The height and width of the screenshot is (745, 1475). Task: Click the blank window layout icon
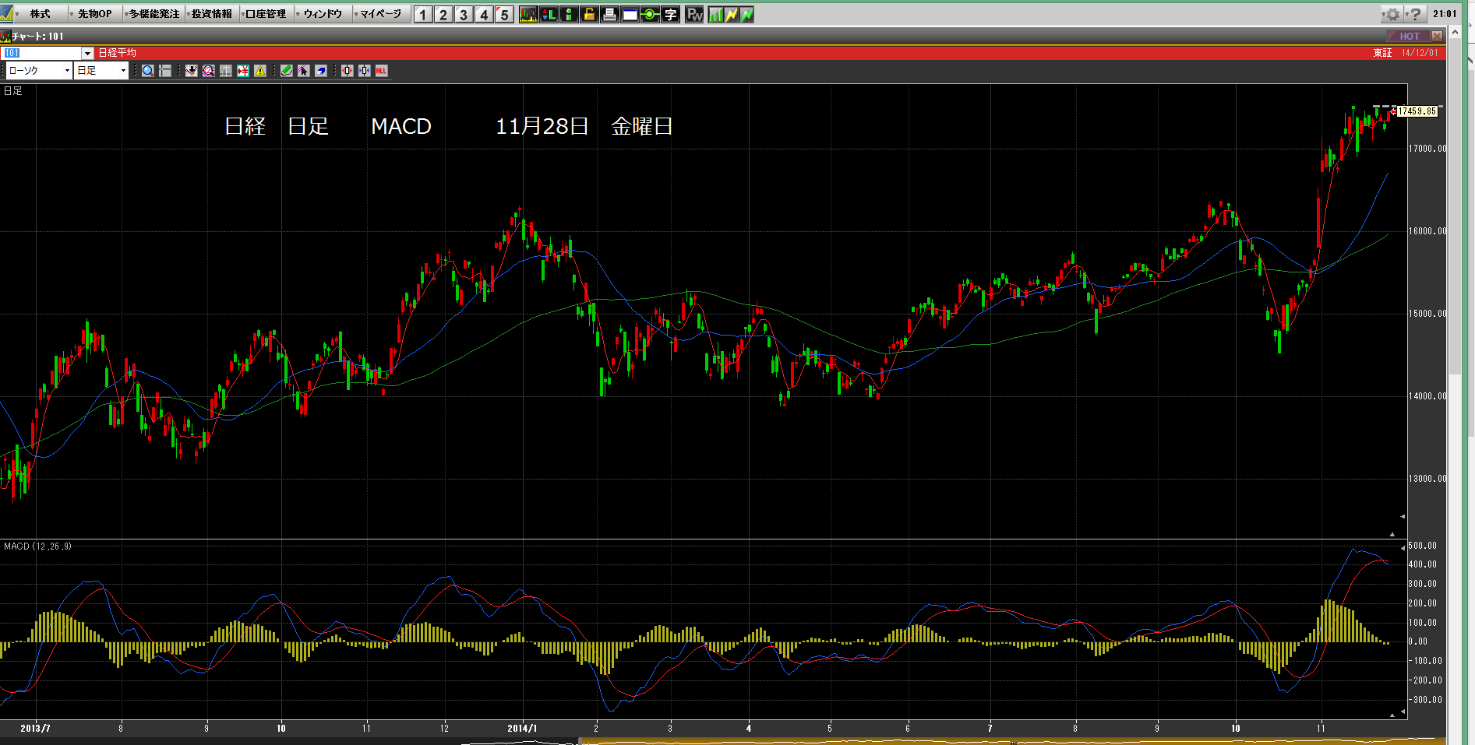coord(630,14)
